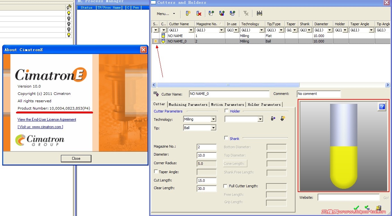Open the Diameter column filter dropdown

tap(329, 30)
